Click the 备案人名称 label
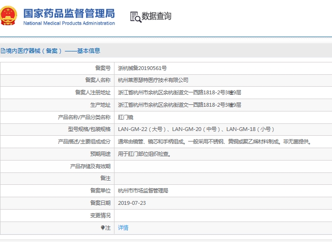 tap(98, 80)
